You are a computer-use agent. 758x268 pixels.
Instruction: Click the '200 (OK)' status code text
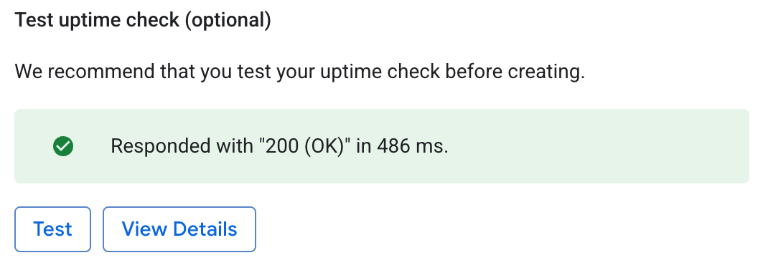[302, 146]
